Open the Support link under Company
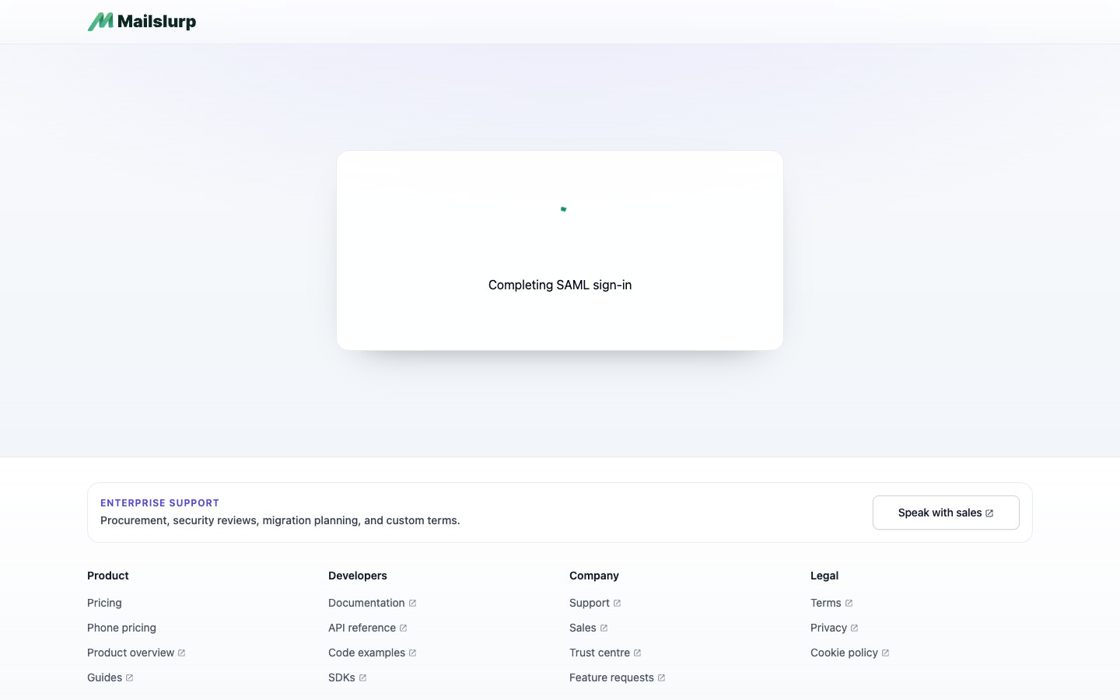 coord(595,603)
